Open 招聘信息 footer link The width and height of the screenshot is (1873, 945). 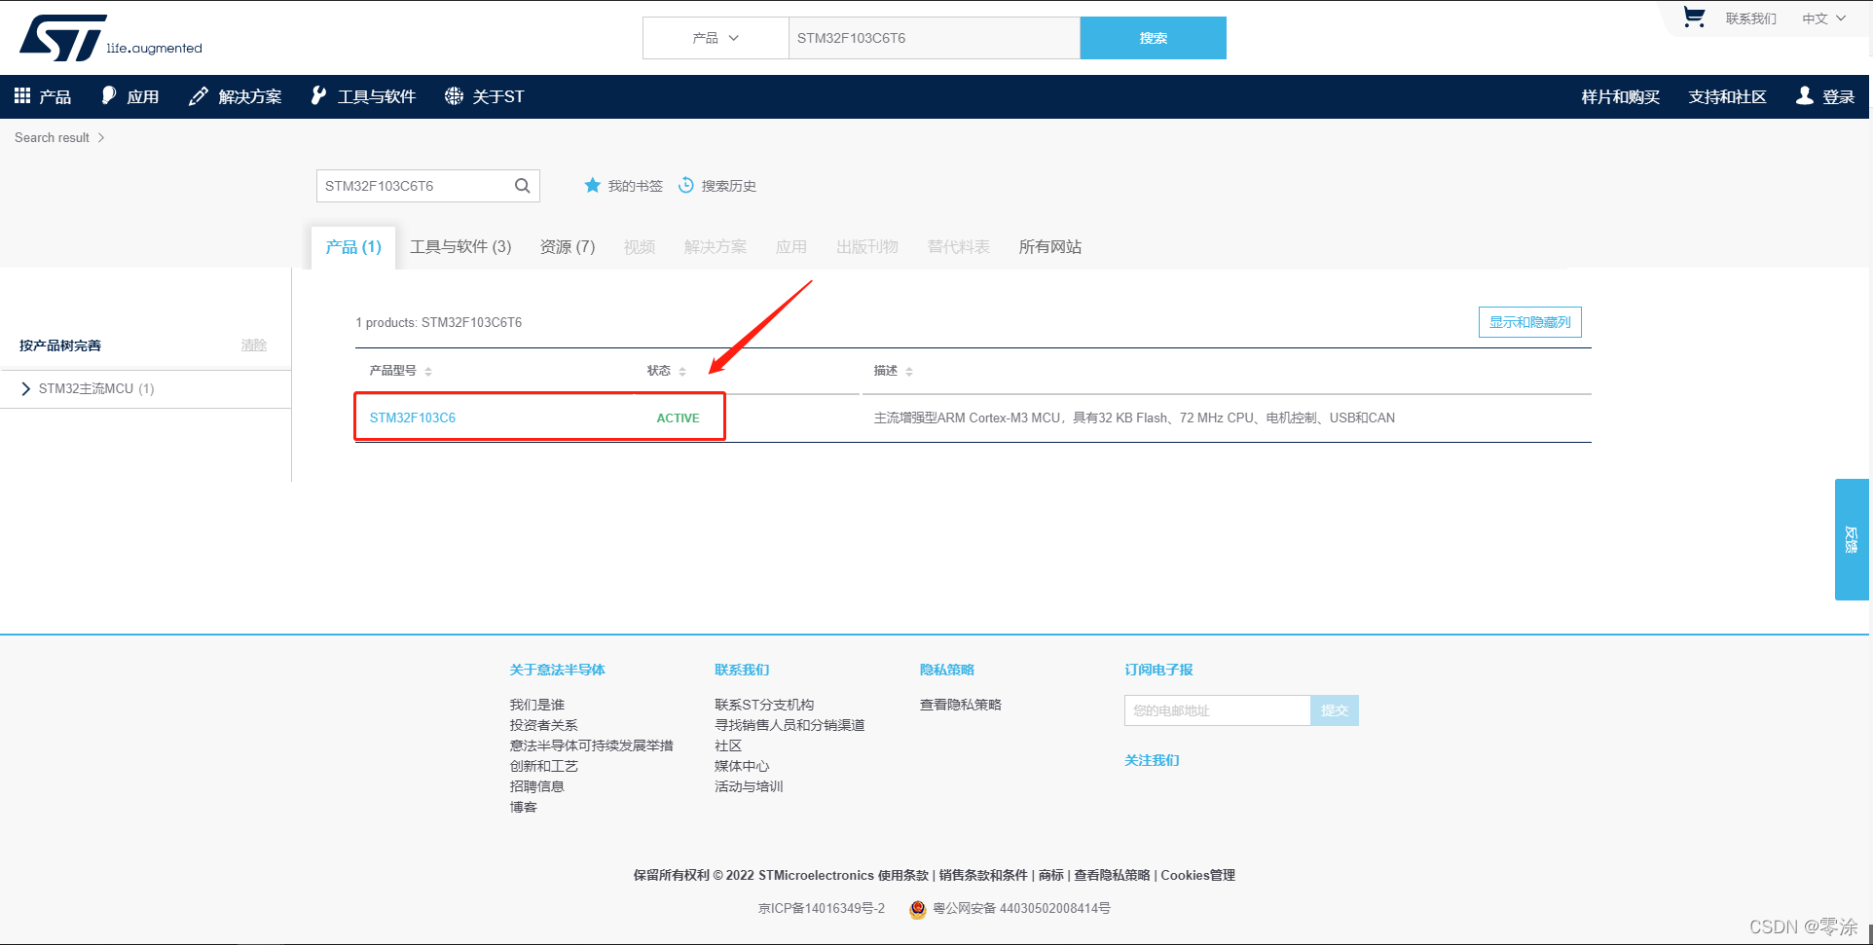537,786
